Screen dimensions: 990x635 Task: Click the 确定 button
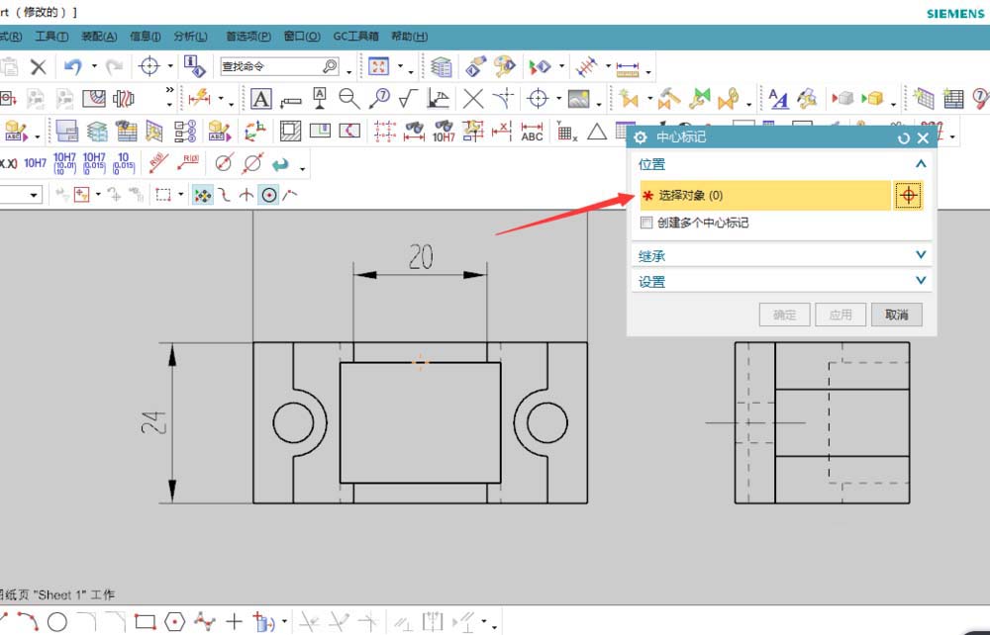[x=784, y=315]
